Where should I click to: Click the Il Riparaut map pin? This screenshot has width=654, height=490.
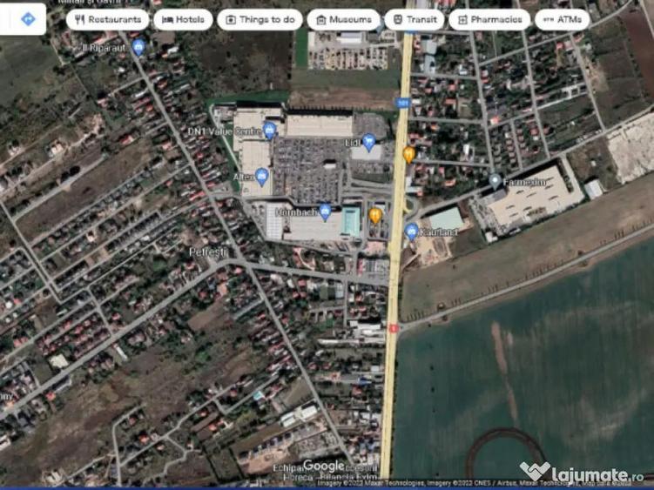[x=138, y=47]
